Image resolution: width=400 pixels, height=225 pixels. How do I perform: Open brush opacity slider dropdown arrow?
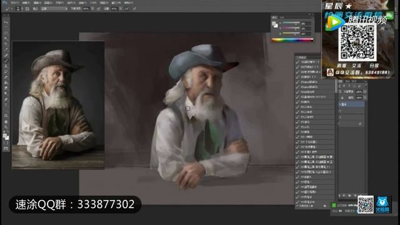tap(92, 8)
